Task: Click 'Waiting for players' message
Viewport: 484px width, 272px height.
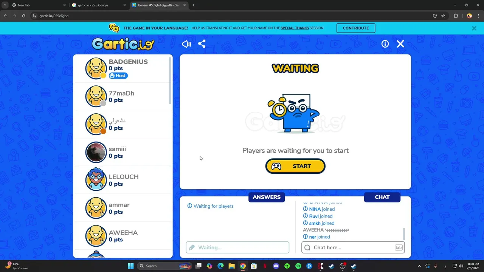Action: tap(211, 206)
